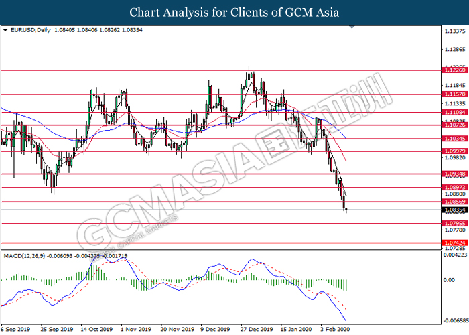
Task: Click the 0.00 MACD zero level label
Action: pos(449,280)
